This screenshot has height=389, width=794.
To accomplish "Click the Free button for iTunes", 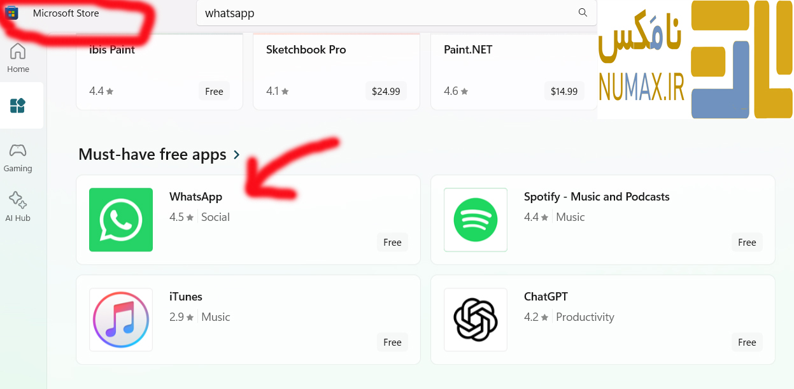I will coord(392,343).
